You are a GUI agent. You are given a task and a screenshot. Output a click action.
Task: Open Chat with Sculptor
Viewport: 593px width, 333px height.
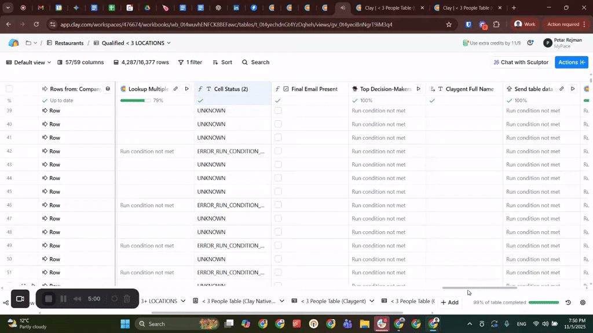pyautogui.click(x=520, y=62)
